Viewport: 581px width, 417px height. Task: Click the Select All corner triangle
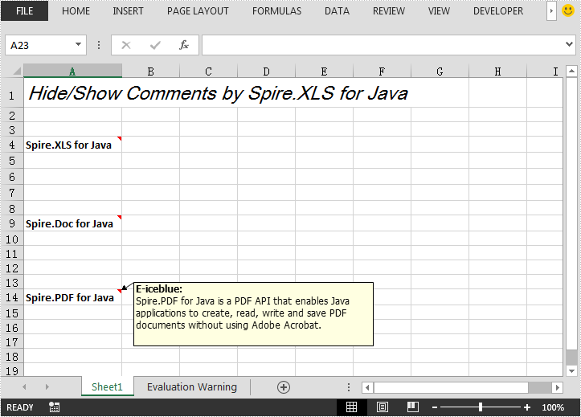[17, 71]
